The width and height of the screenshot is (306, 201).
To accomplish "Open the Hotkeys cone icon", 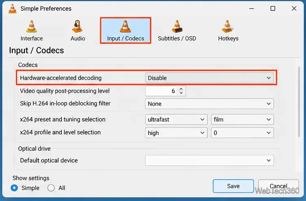I will point(227,26).
